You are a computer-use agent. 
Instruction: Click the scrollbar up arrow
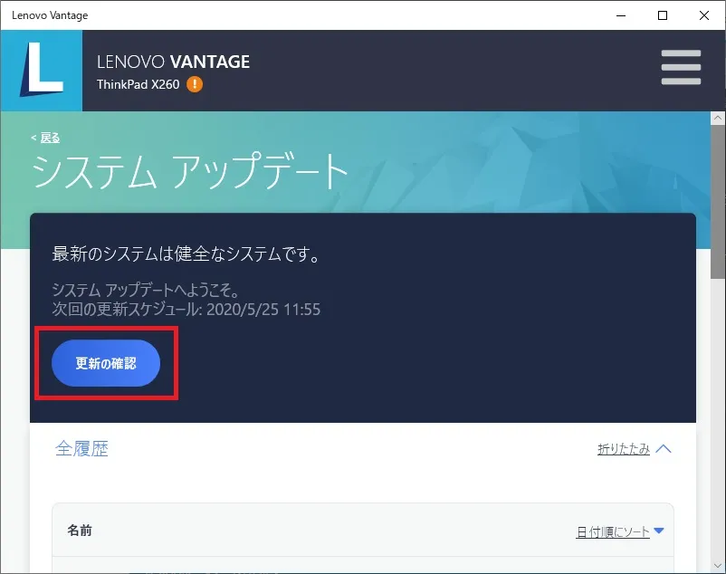[x=718, y=118]
